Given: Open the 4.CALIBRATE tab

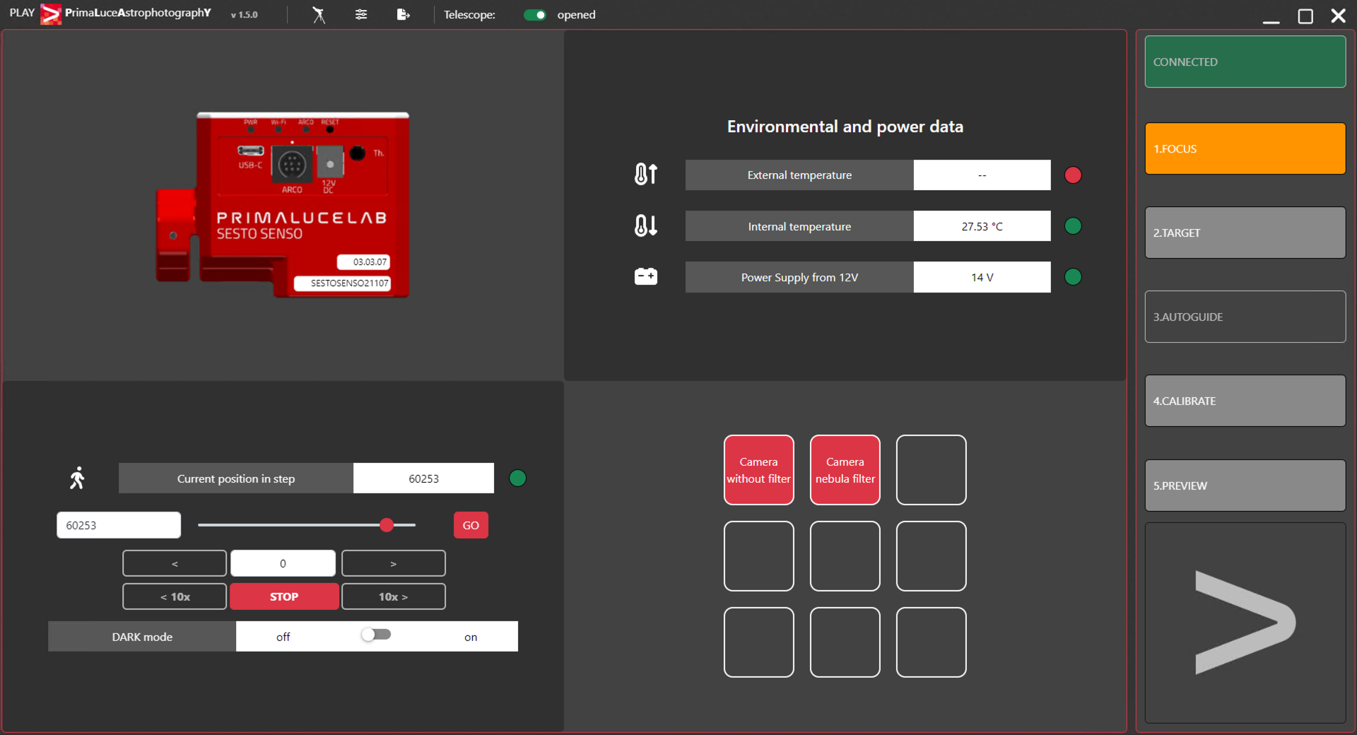Looking at the screenshot, I should pos(1245,401).
